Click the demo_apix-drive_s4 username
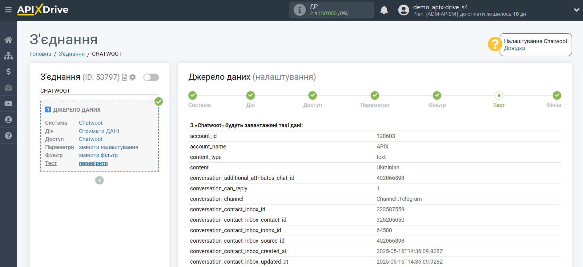Screen dimensions: 583x267 tap(440, 7)
